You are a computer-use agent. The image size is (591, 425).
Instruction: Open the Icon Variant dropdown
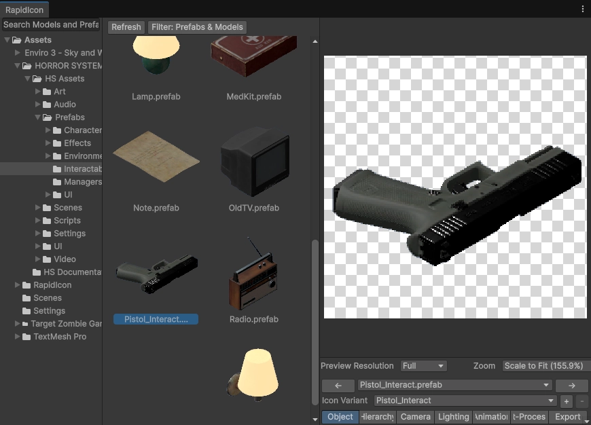(465, 401)
